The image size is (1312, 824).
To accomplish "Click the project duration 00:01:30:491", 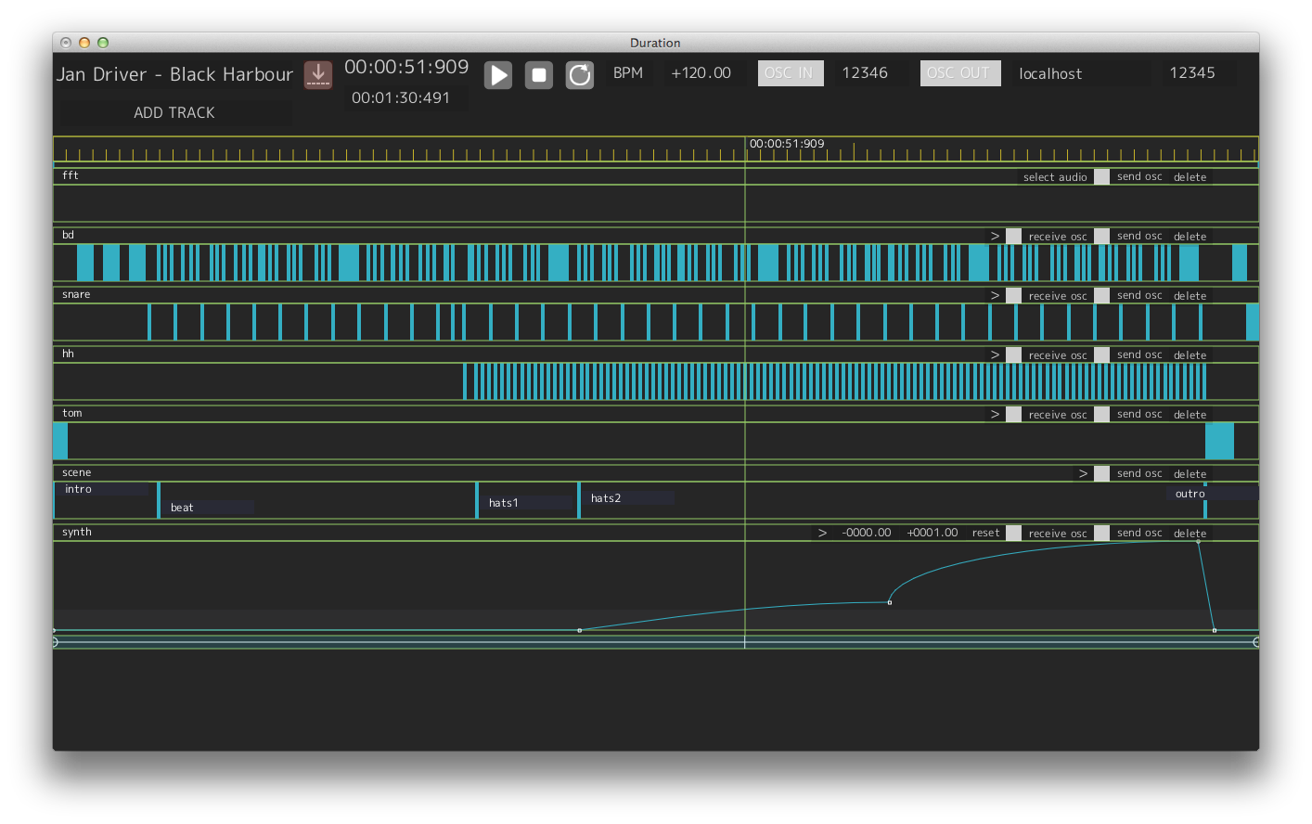I will pyautogui.click(x=401, y=97).
